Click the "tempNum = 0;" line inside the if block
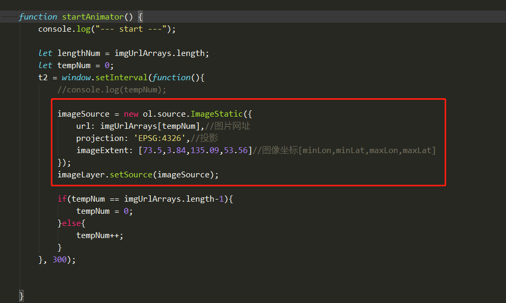506x303 pixels. point(104,211)
